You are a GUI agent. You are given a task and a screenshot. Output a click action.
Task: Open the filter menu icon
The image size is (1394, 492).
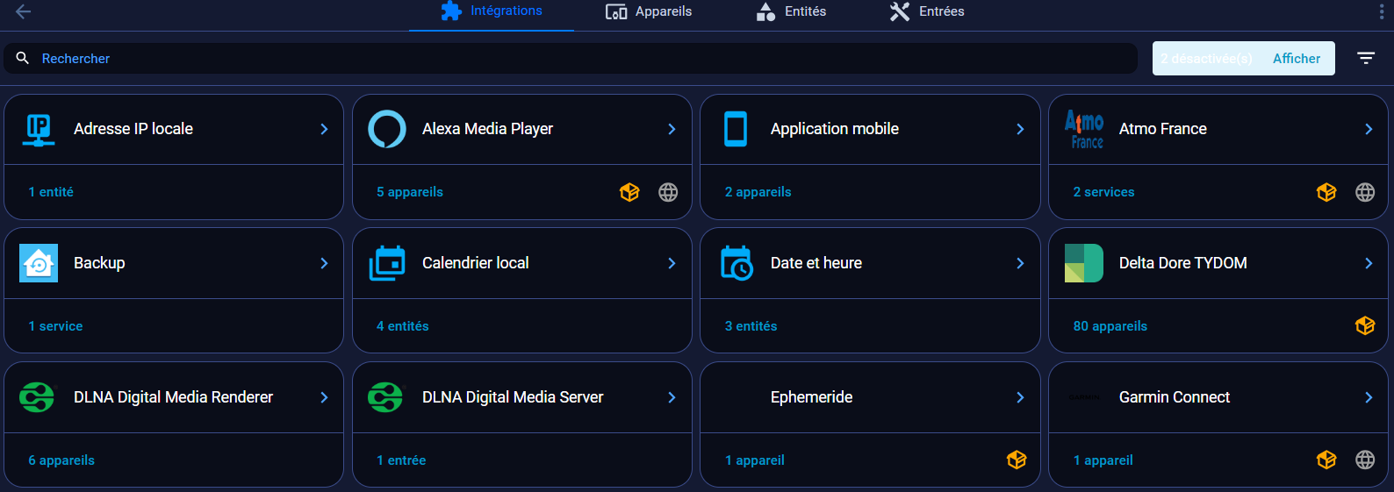[x=1366, y=58]
